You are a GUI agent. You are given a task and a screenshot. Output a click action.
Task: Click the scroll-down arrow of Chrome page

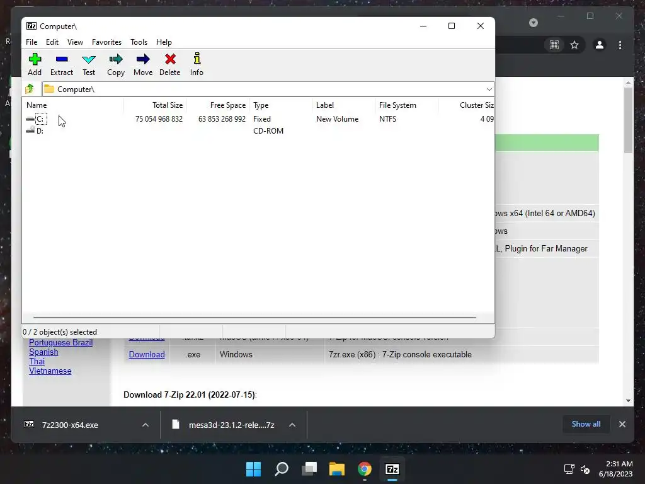pyautogui.click(x=628, y=400)
